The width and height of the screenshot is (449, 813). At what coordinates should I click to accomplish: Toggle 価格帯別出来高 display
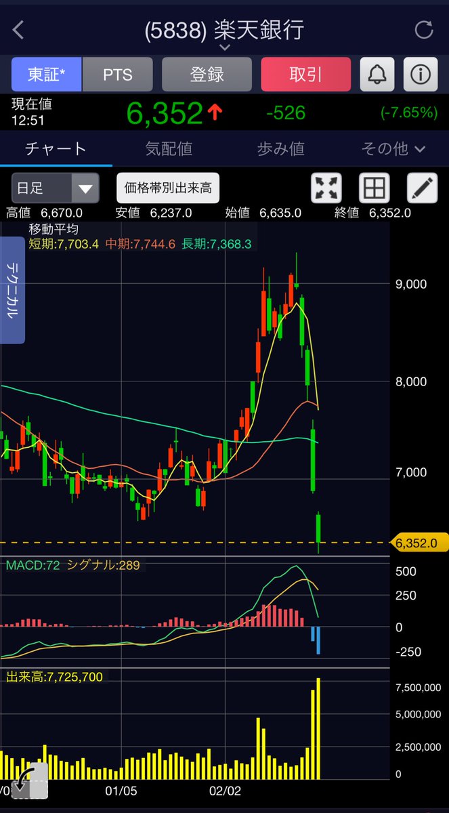(x=168, y=188)
